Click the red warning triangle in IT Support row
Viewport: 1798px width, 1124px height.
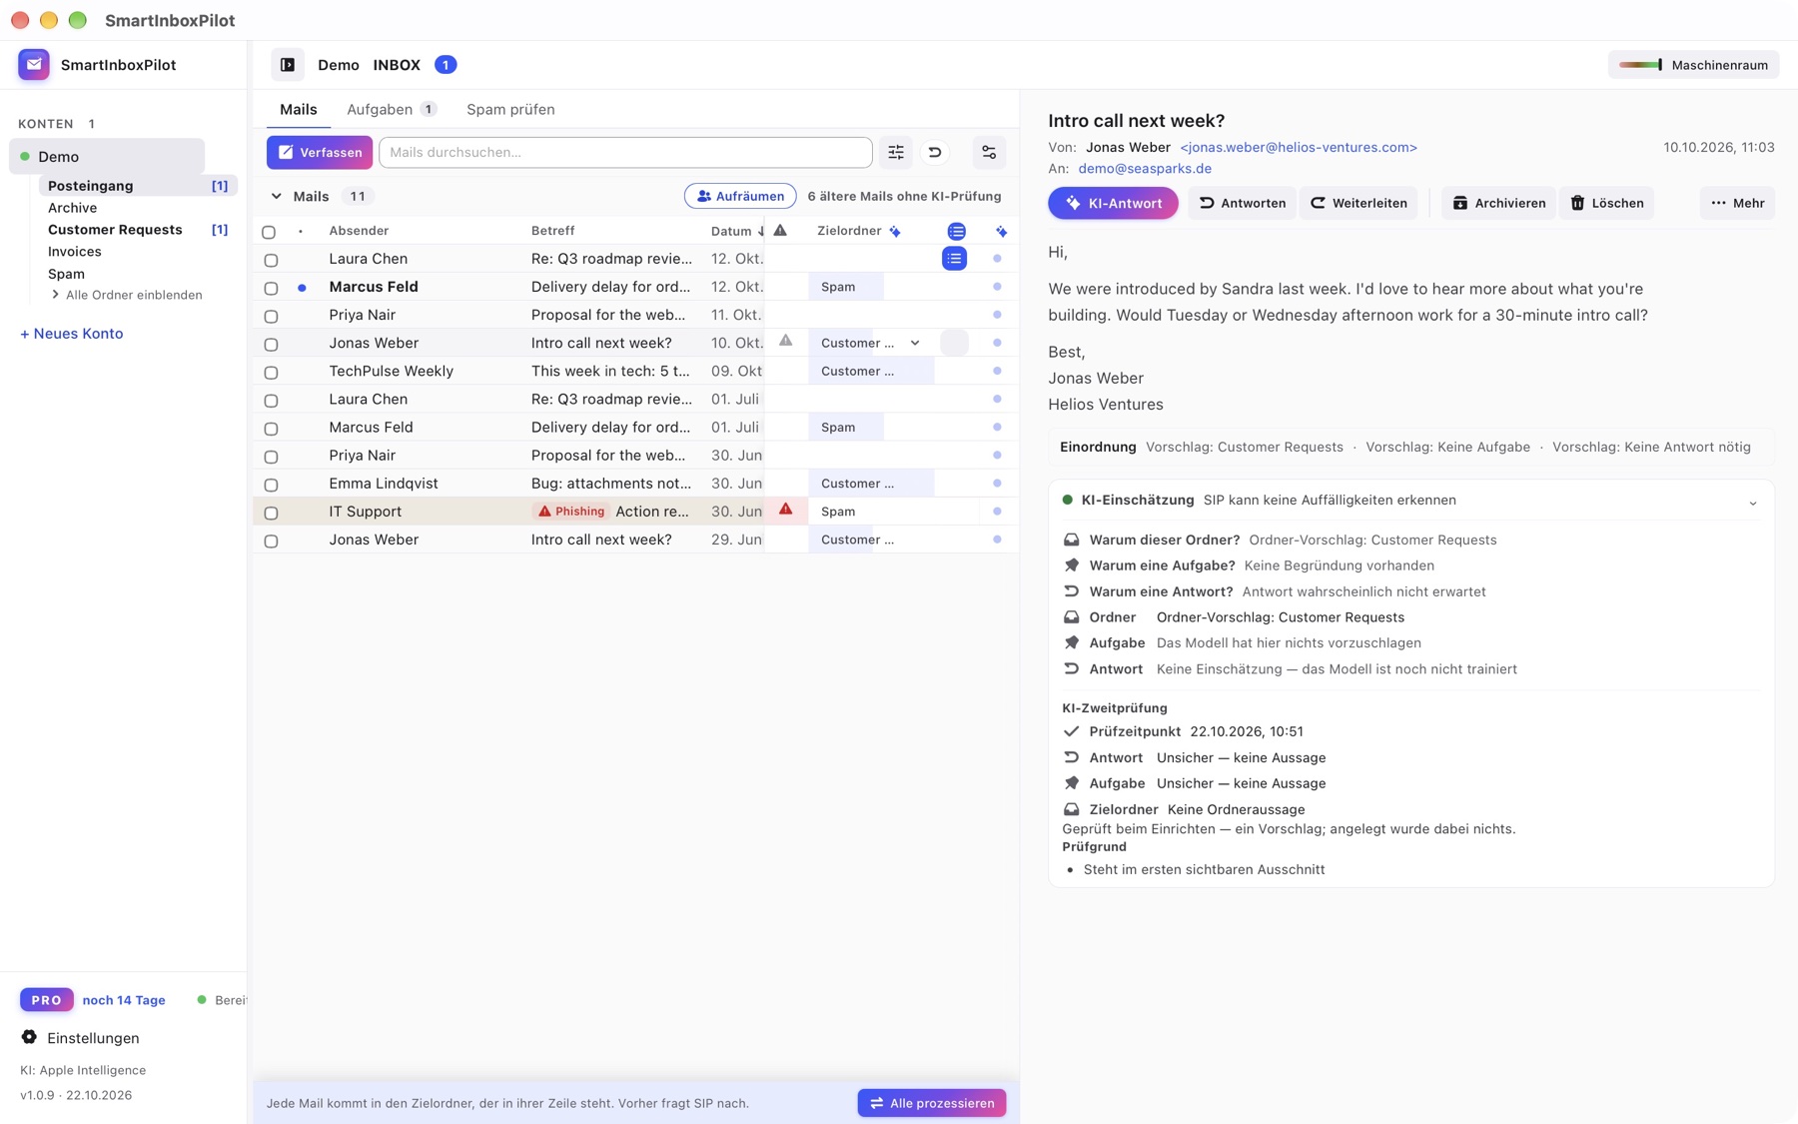pos(786,510)
